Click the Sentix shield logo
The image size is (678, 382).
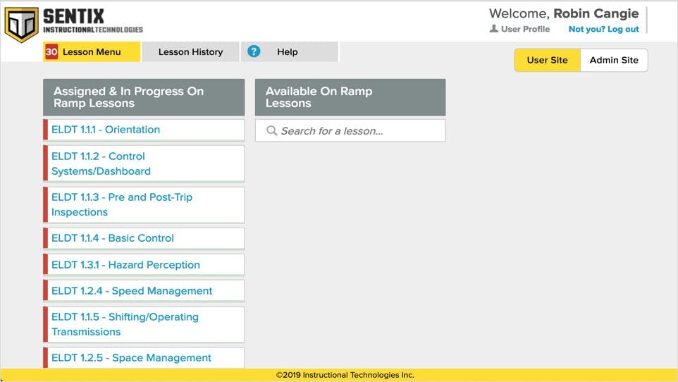[21, 24]
